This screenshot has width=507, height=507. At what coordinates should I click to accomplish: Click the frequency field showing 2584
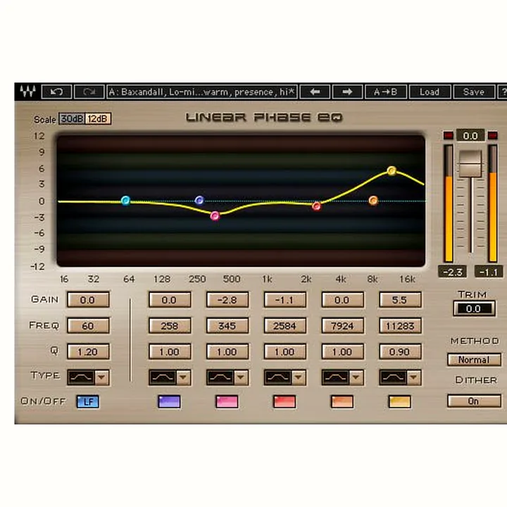(x=285, y=325)
